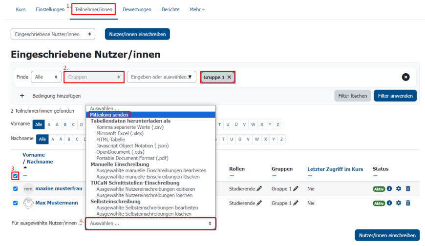Click Filter anwenden button
Screen dimensions: 425x246
tap(395, 96)
